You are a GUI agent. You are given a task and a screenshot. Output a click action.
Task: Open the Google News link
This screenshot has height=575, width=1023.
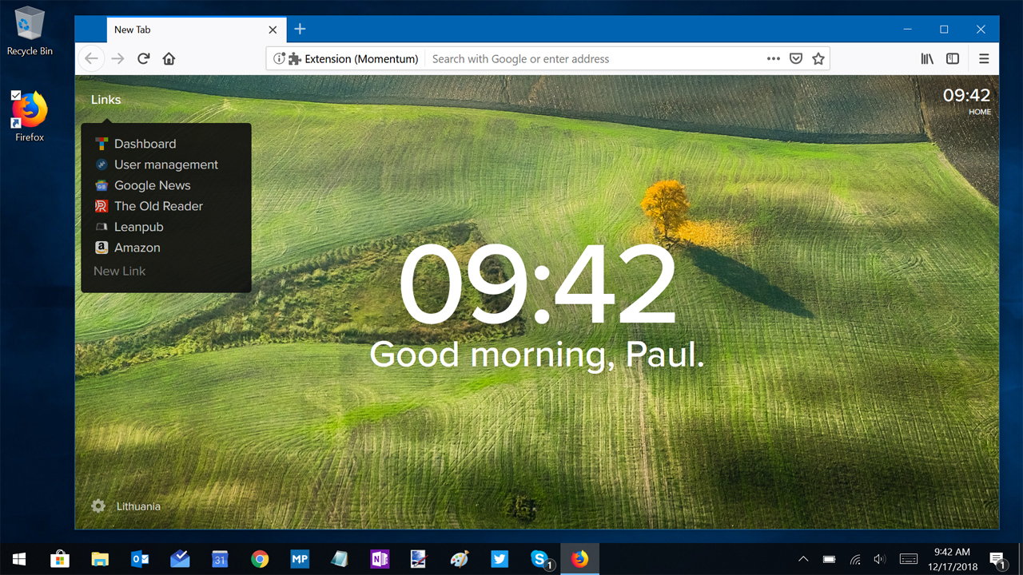coord(152,185)
